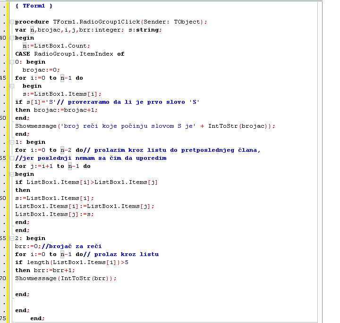Collapse the begin block after 'for j:=i+1'

(x=11, y=174)
